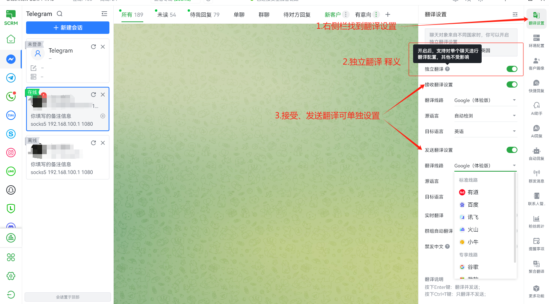549x304 pixels.
Task: Toggle the 独立翻译 switch
Action: tap(512, 69)
